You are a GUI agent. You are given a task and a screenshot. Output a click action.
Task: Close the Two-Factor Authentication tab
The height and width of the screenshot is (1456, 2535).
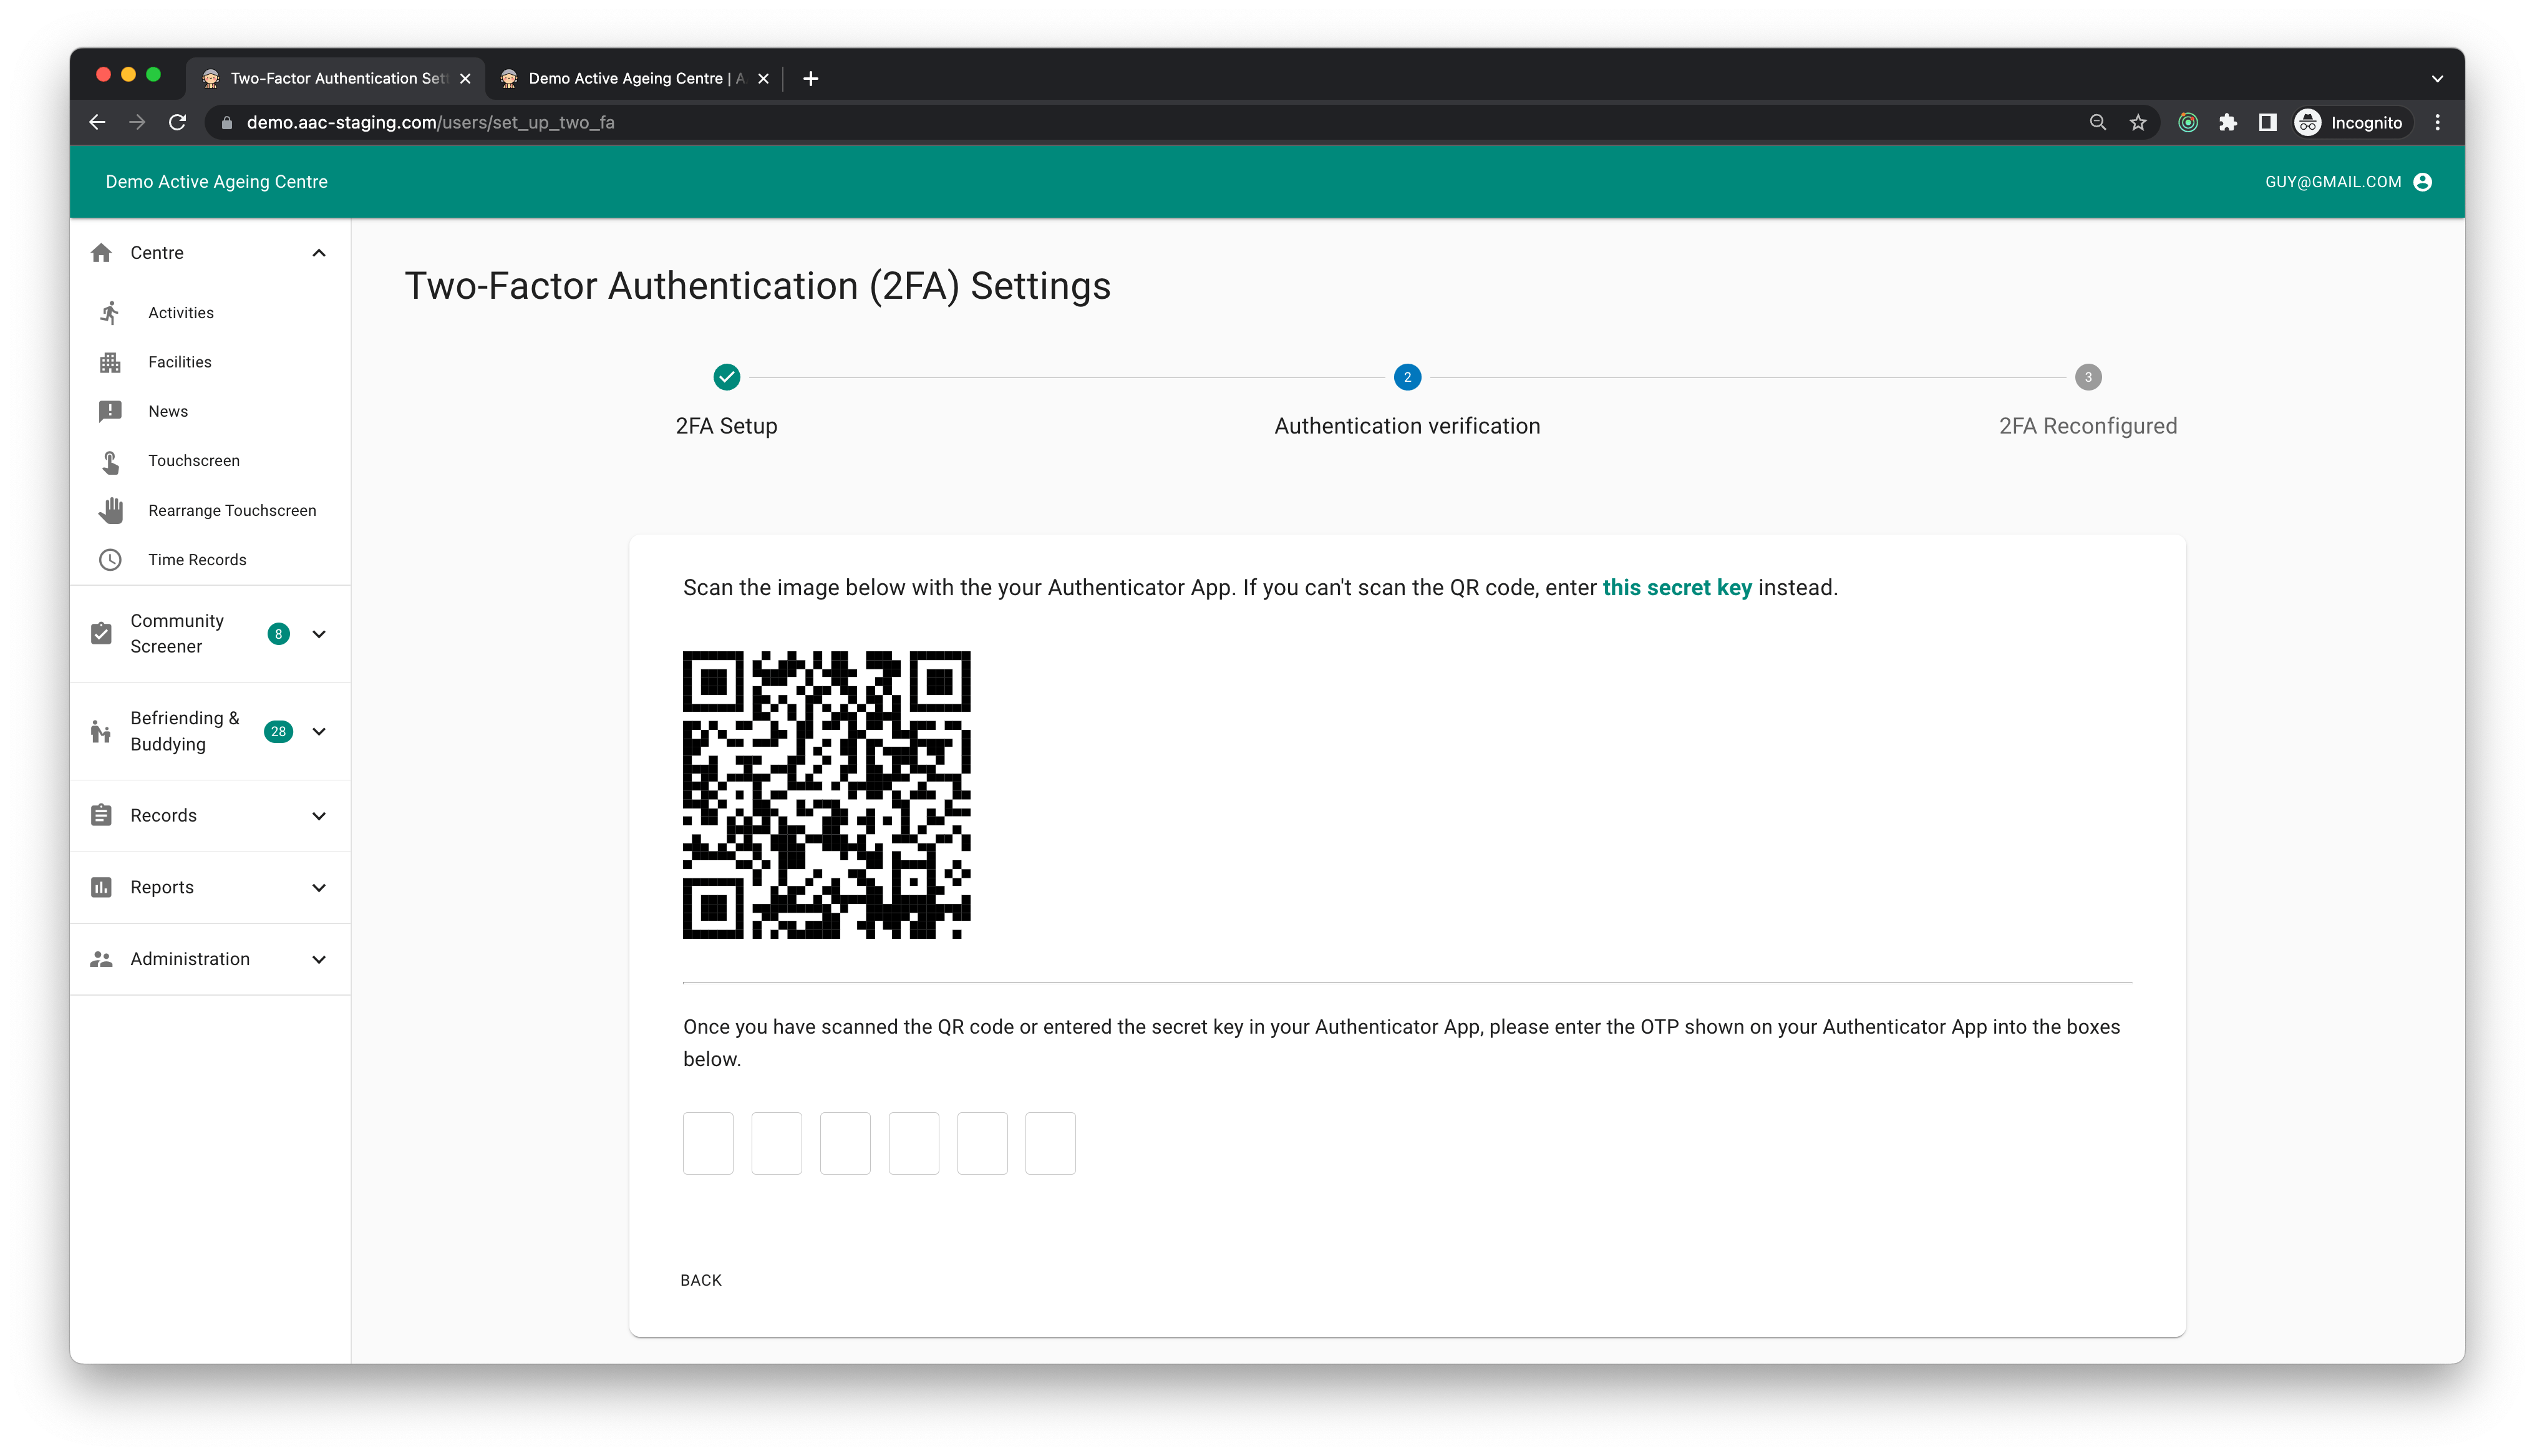click(465, 78)
